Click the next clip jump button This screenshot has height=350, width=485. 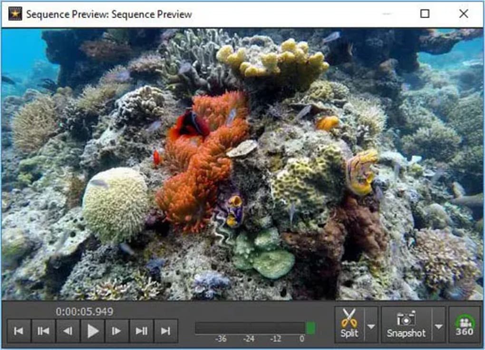[142, 331]
